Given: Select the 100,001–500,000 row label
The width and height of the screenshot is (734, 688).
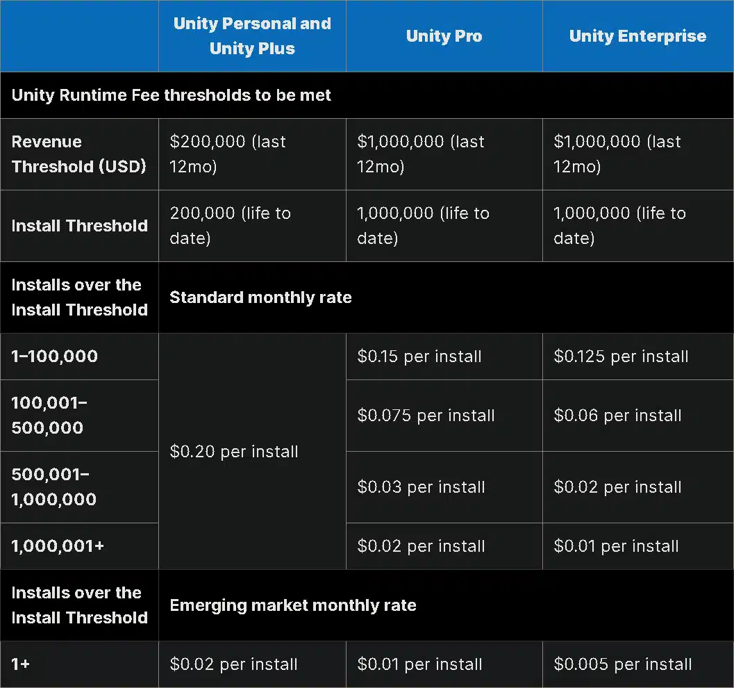Looking at the screenshot, I should pyautogui.click(x=80, y=416).
